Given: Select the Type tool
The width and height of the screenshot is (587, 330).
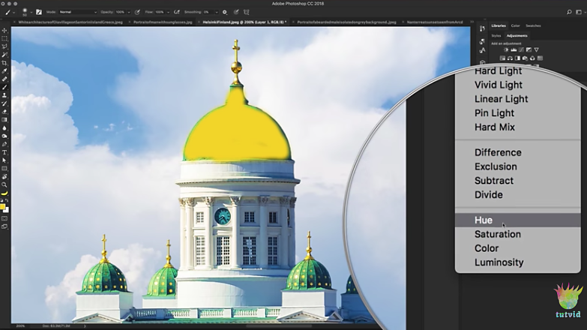Looking at the screenshot, I should click(x=4, y=152).
